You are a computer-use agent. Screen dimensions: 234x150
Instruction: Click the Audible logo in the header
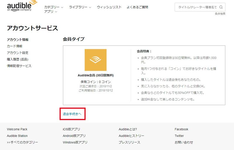[x=22, y=6]
